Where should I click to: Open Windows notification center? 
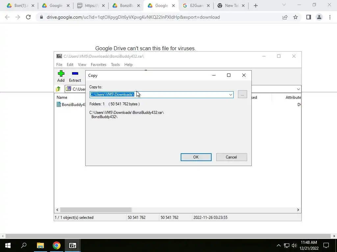click(x=326, y=245)
